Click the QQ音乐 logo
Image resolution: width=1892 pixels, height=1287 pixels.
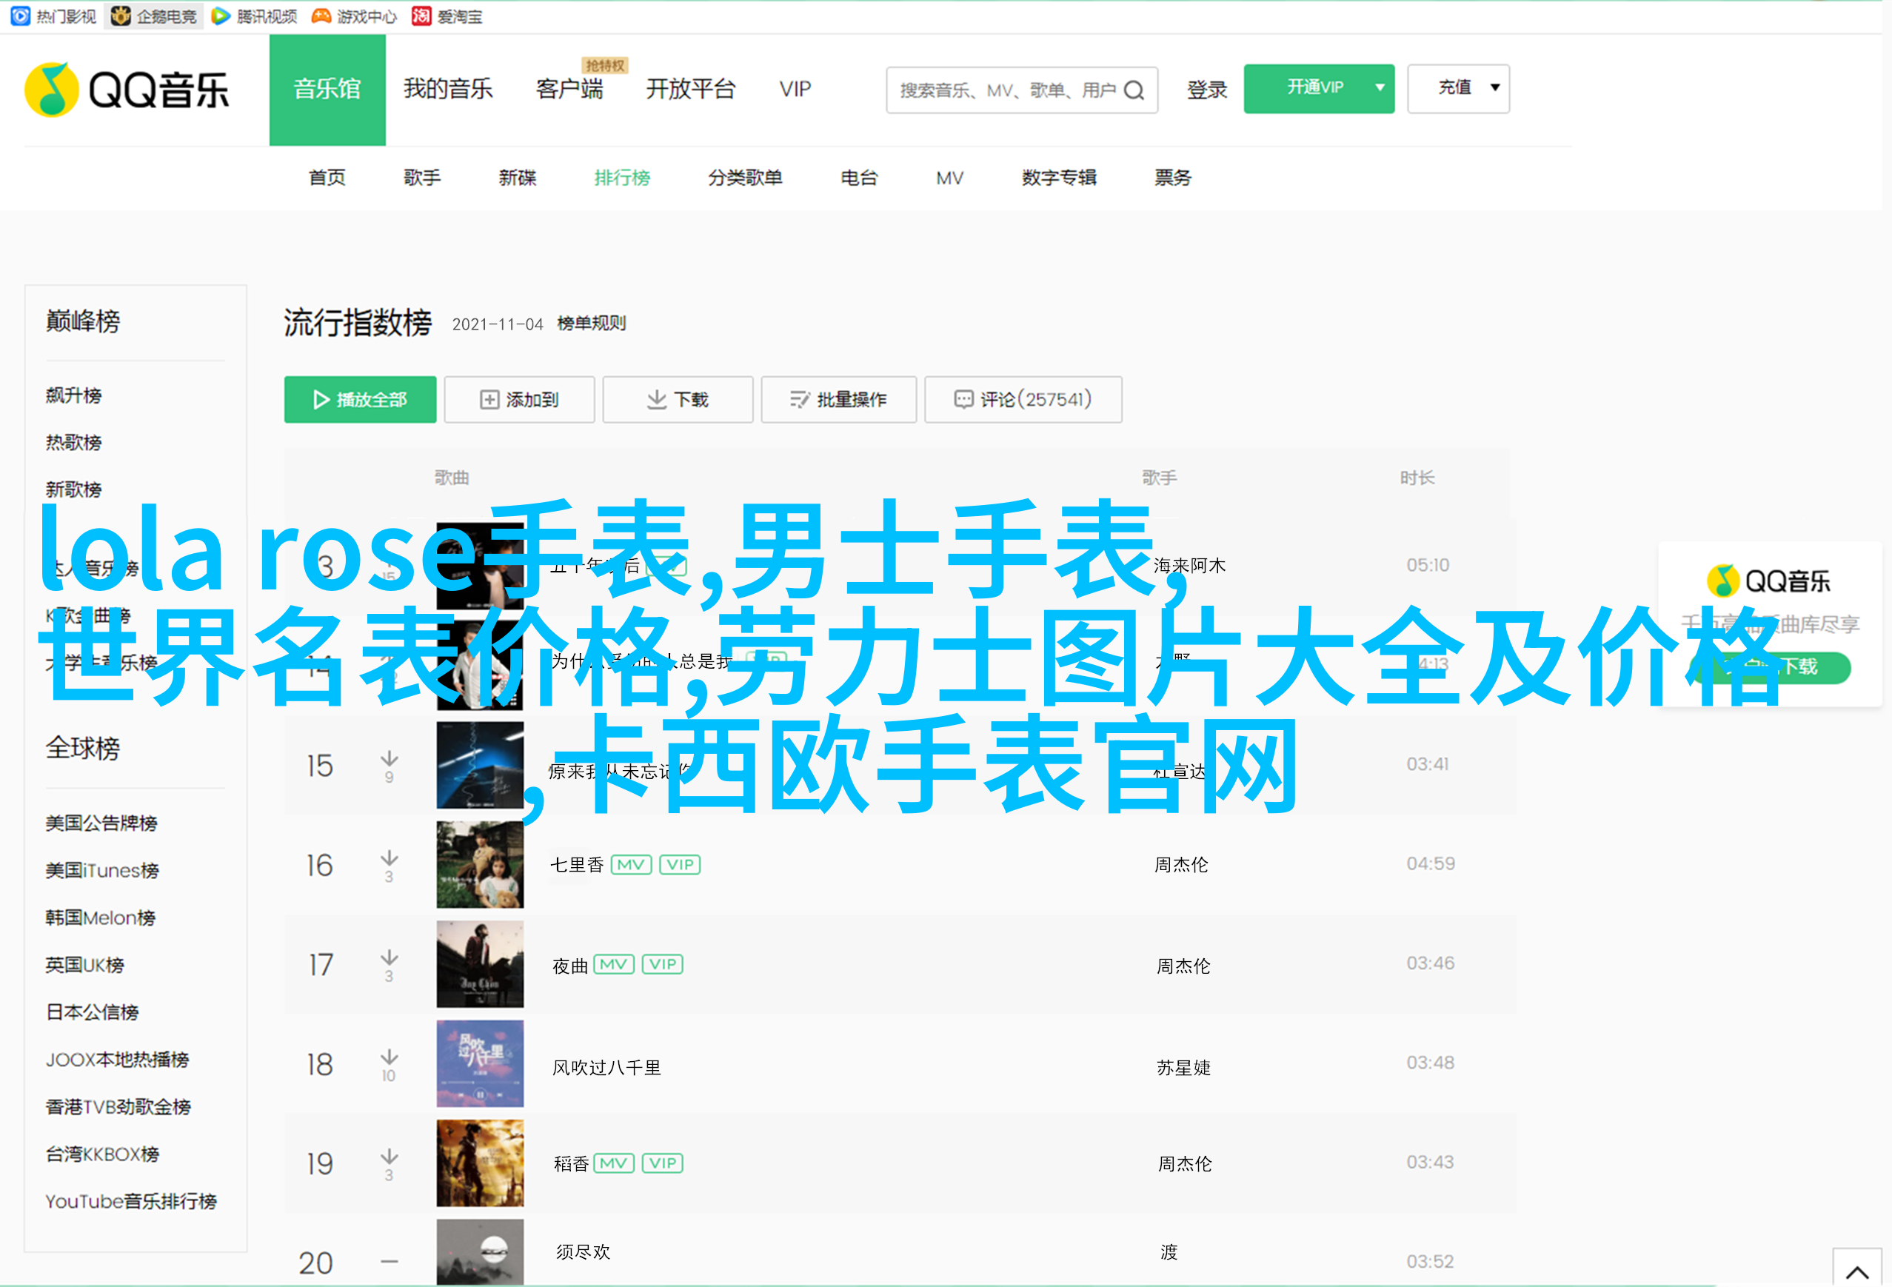coord(127,90)
